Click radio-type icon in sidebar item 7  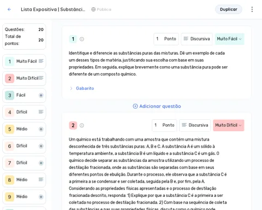(41, 163)
